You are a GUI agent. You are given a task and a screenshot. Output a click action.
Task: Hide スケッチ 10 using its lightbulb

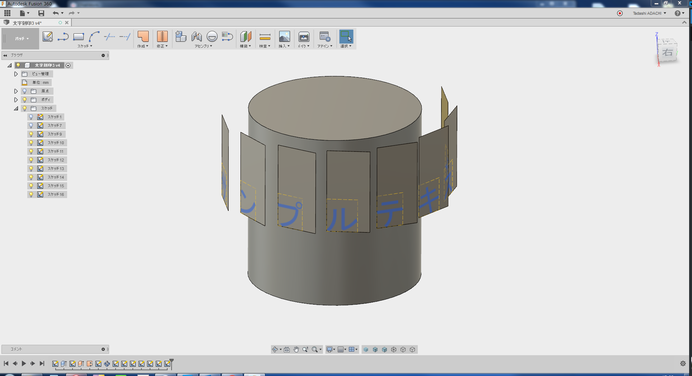point(31,143)
